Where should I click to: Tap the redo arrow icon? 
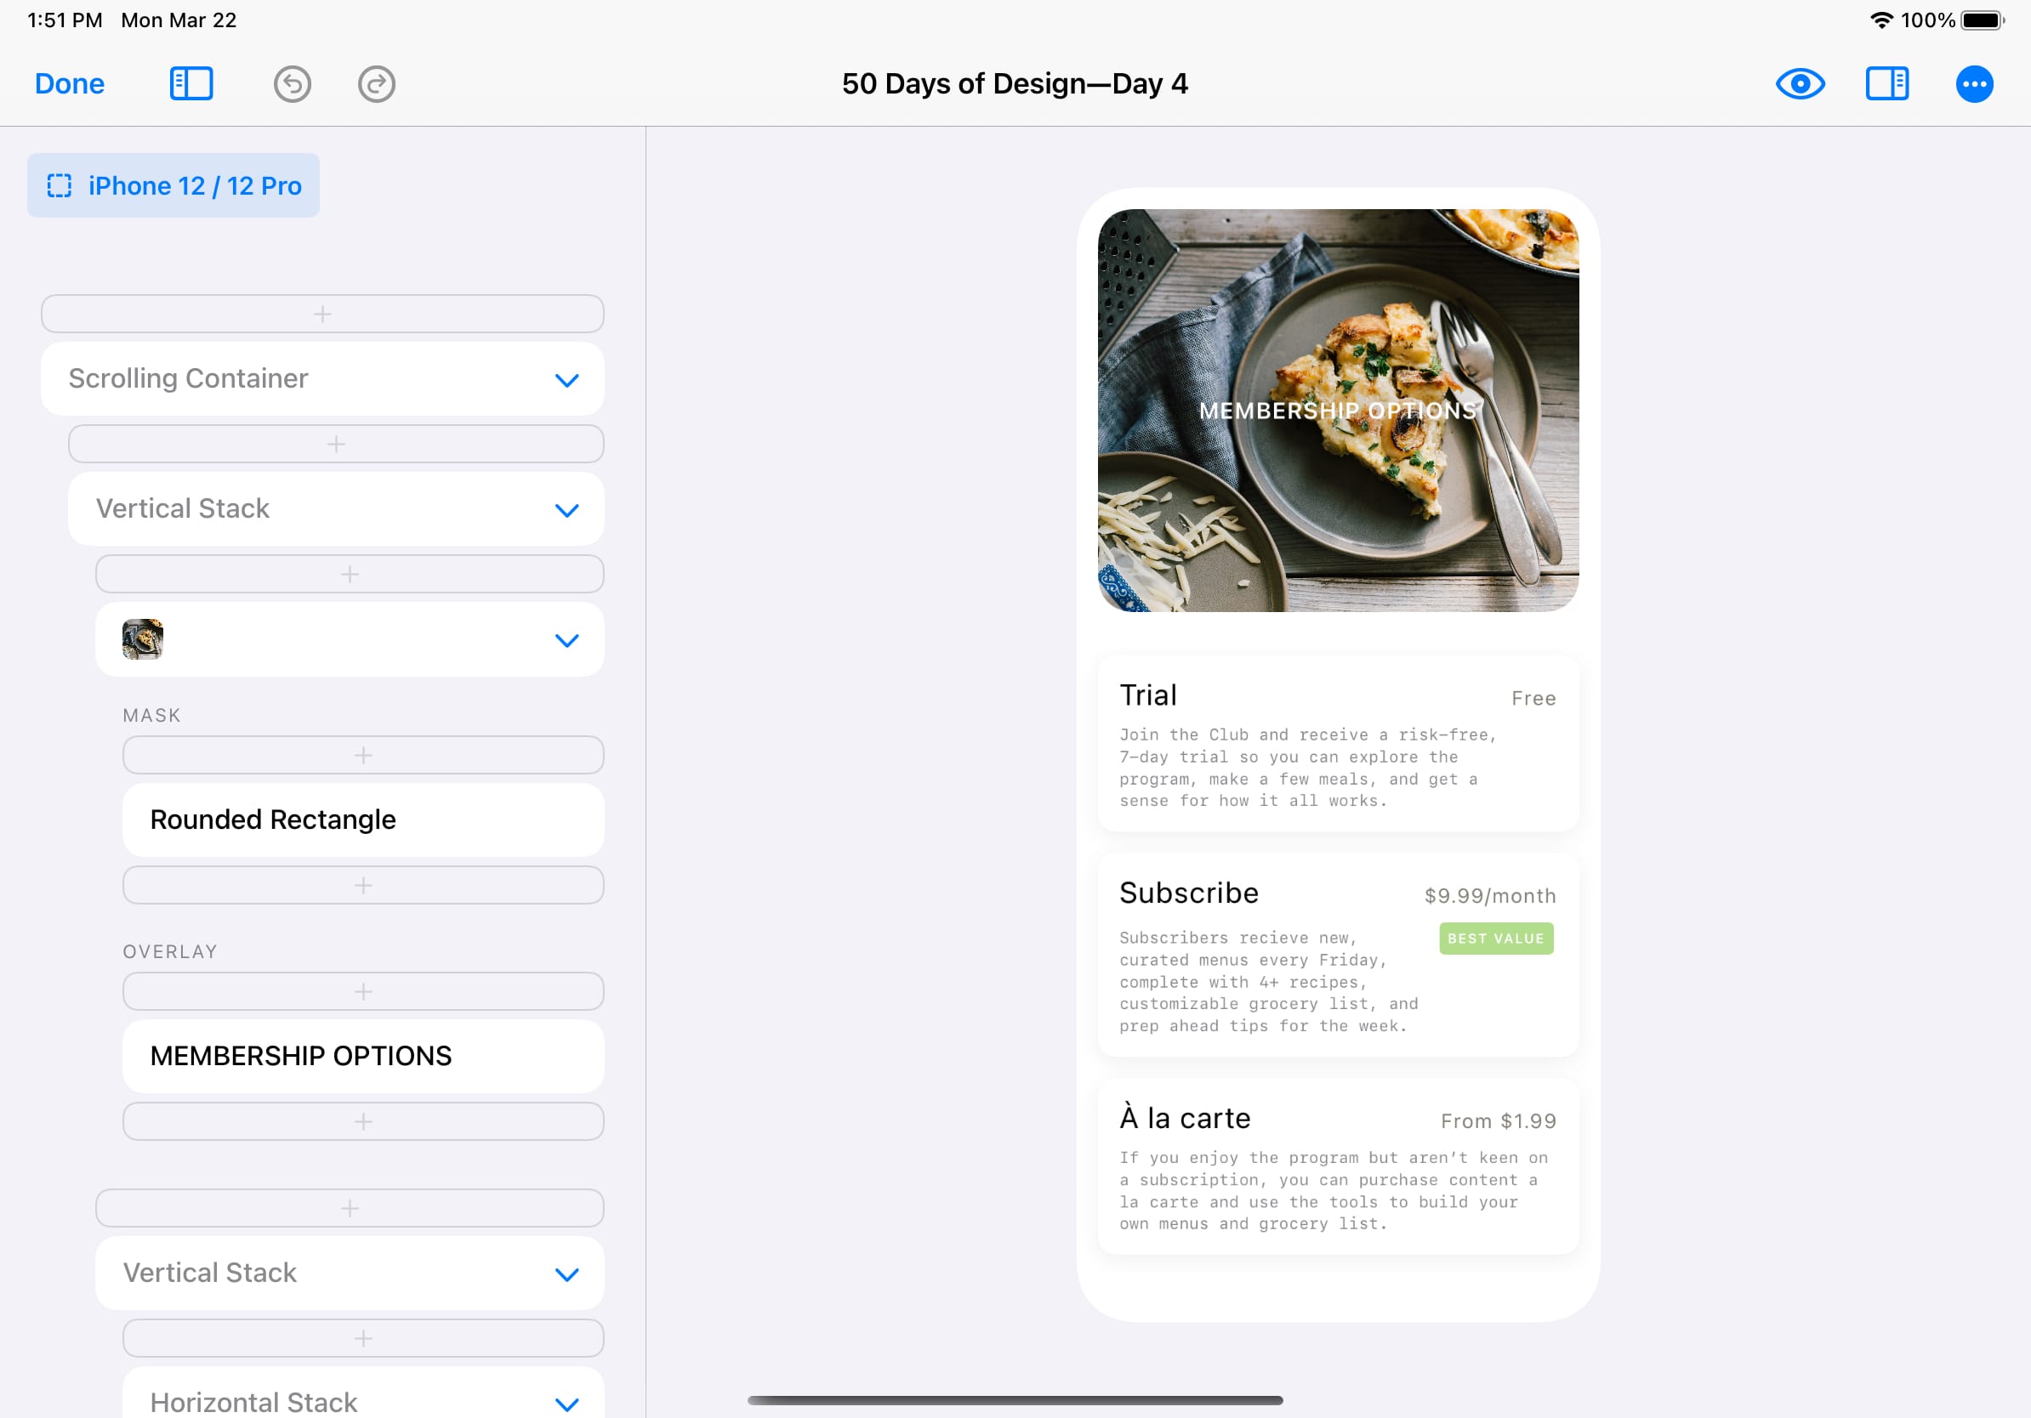tap(376, 84)
